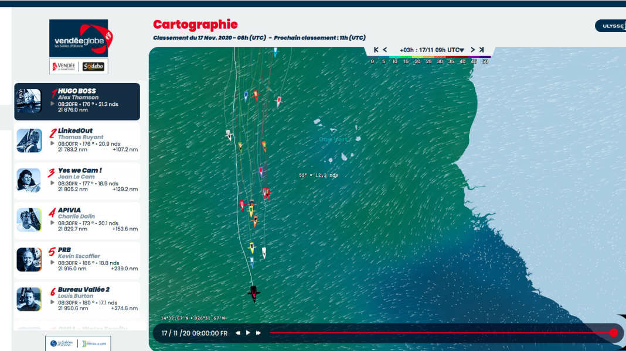The image size is (626, 351).
Task: Click the blue boat in the northern group
Action: click(246, 95)
